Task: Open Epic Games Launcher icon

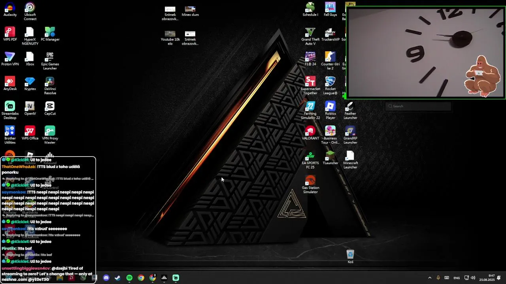Action: [x=50, y=61]
